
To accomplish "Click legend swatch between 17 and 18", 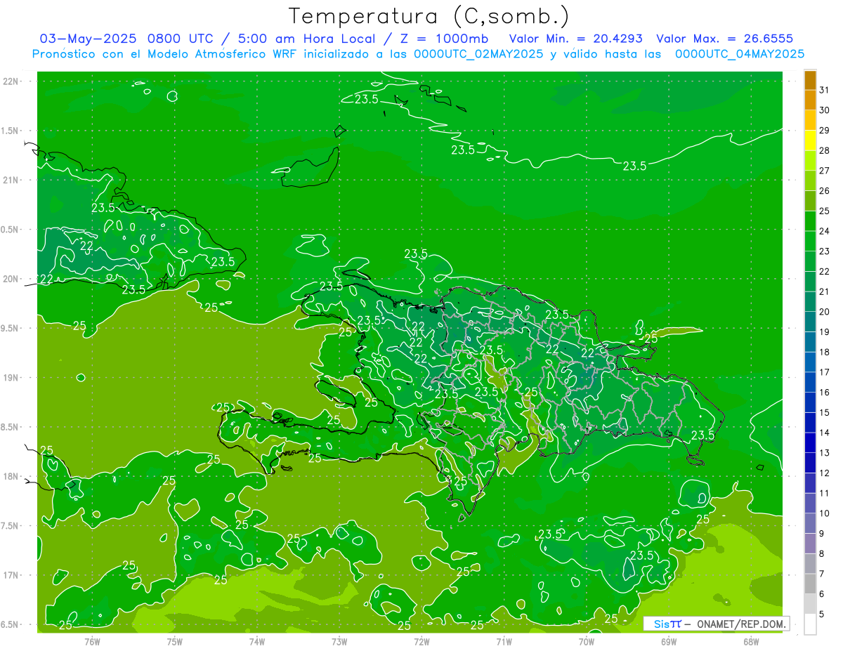I will tap(811, 362).
